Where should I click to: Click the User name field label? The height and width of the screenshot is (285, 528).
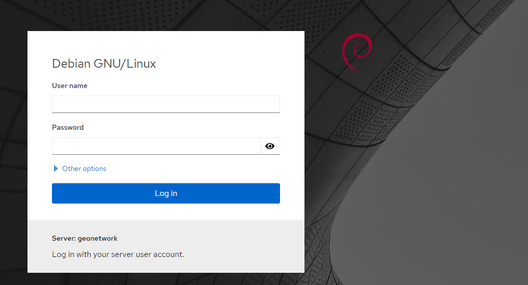click(69, 85)
